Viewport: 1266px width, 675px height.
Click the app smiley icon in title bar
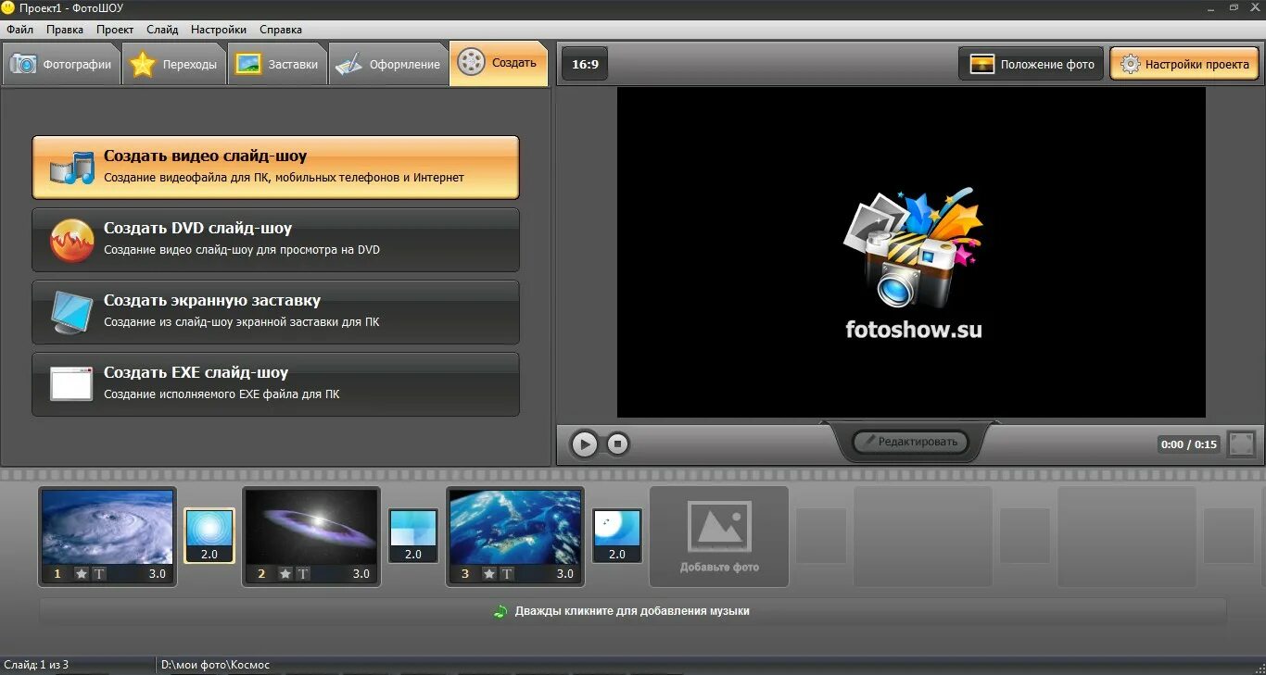[x=8, y=7]
